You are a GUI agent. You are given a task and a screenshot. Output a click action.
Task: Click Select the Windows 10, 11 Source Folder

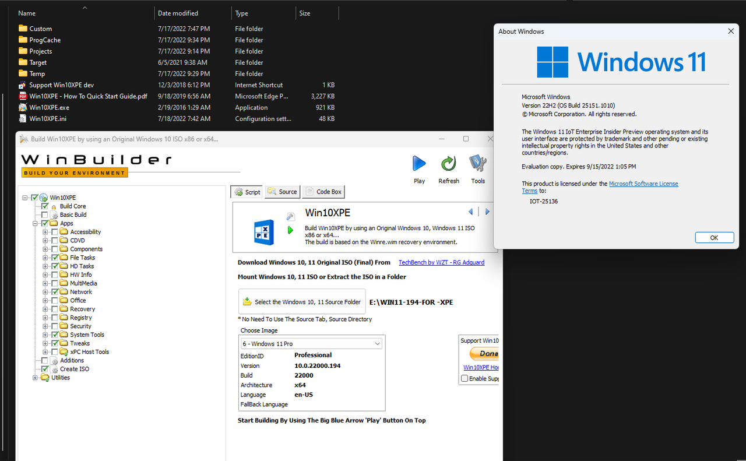pyautogui.click(x=302, y=302)
